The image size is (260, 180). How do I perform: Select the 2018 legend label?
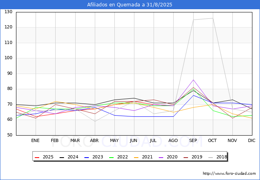tap(222, 157)
